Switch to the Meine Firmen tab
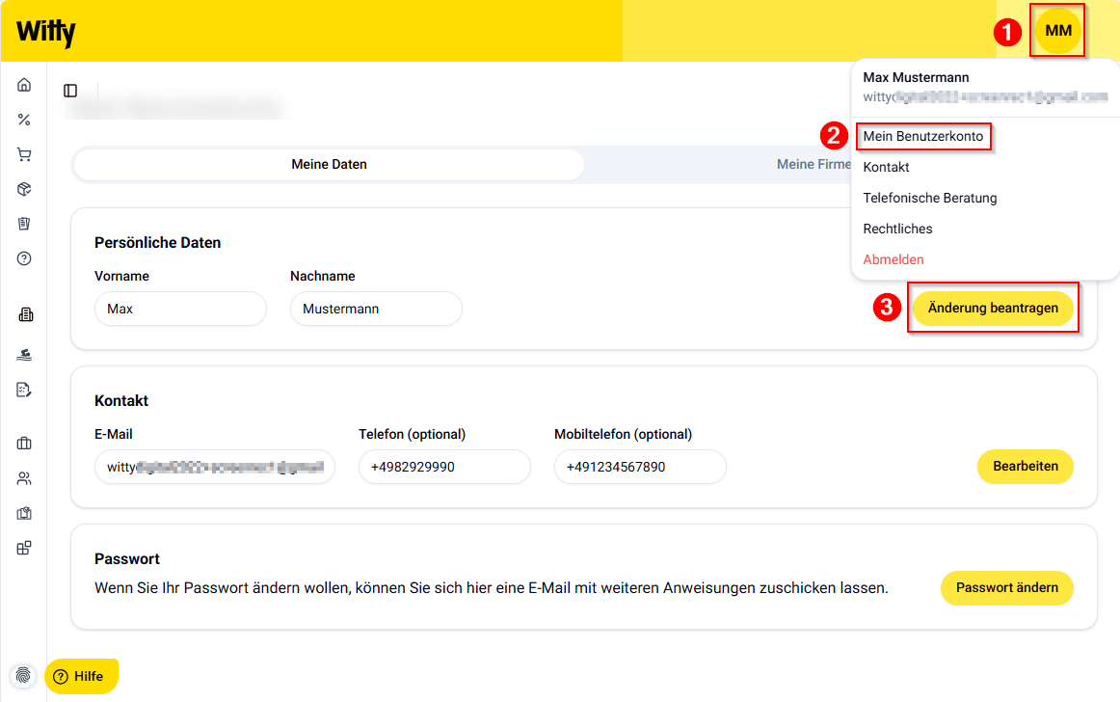The width and height of the screenshot is (1120, 702). tap(813, 165)
